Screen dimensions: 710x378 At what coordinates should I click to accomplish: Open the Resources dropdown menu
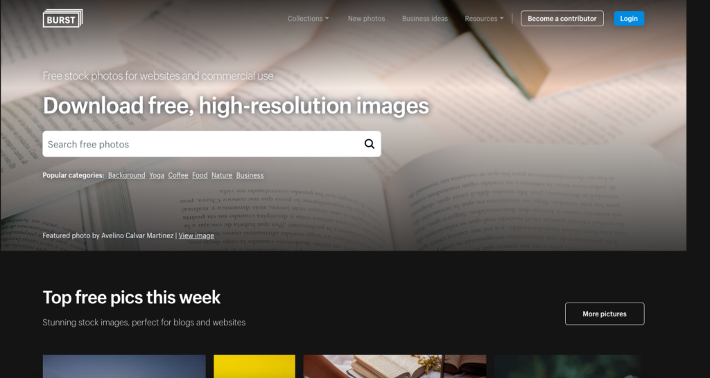[x=484, y=19]
